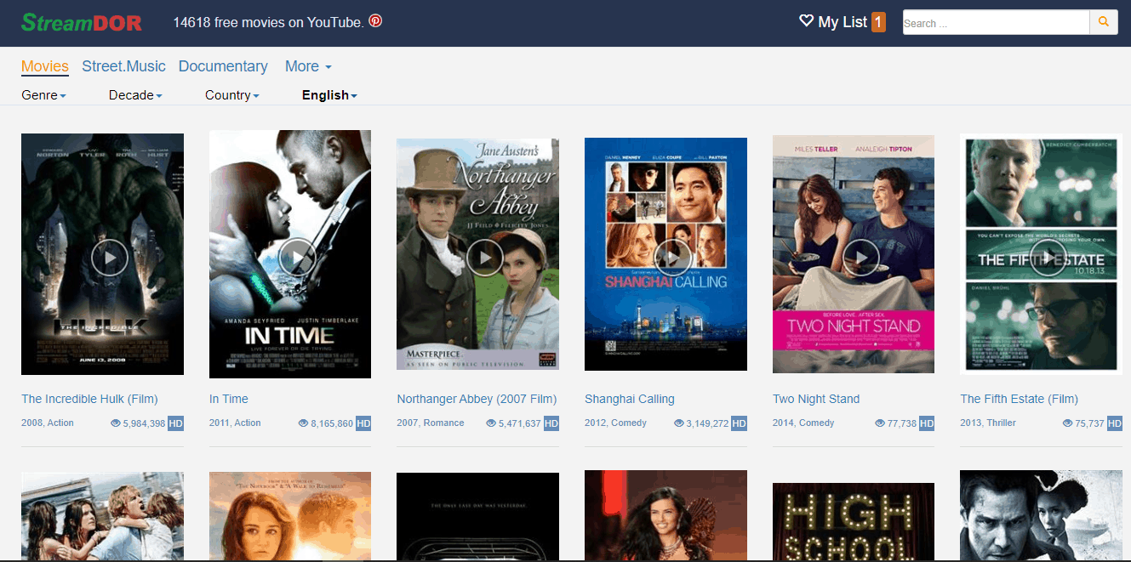This screenshot has width=1131, height=562.
Task: Click the 5,984,398 view count
Action: tap(144, 423)
